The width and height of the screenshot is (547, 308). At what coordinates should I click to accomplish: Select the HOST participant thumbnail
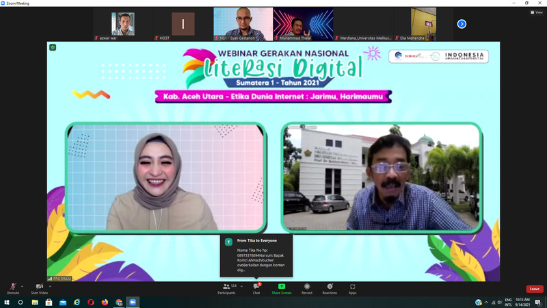[x=183, y=24]
